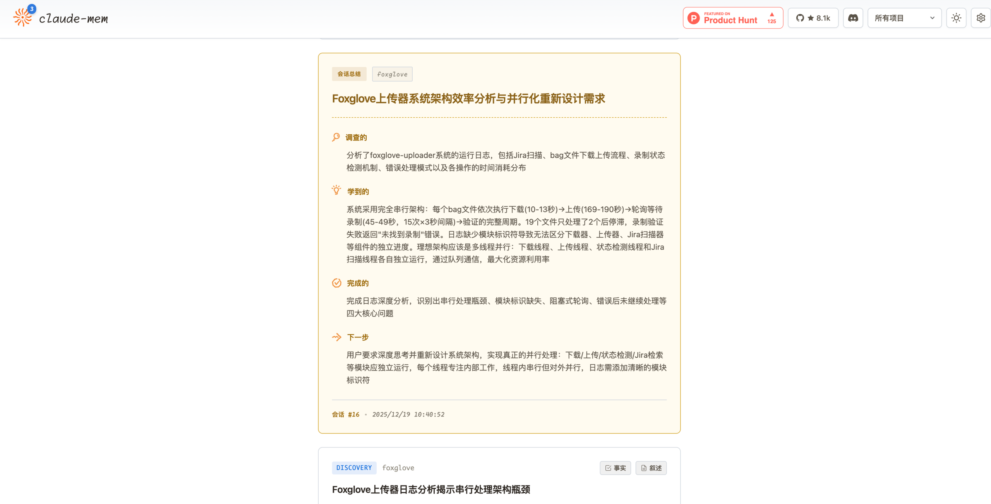Toggle light/dark theme sun icon
Image resolution: width=991 pixels, height=504 pixels.
pyautogui.click(x=956, y=18)
